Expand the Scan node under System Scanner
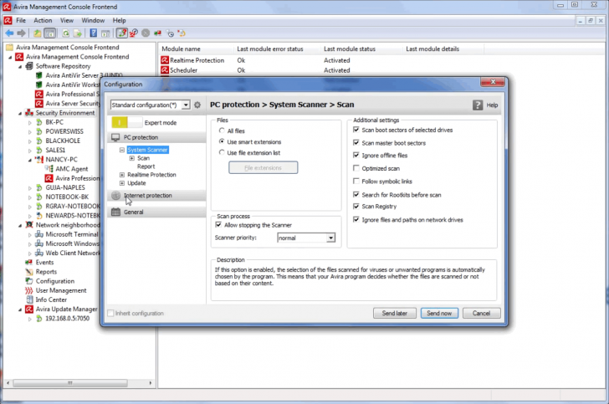 coord(131,158)
